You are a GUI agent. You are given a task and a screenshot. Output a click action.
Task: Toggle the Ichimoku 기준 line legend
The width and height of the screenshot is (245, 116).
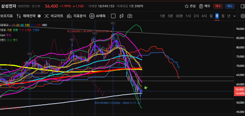9,30
